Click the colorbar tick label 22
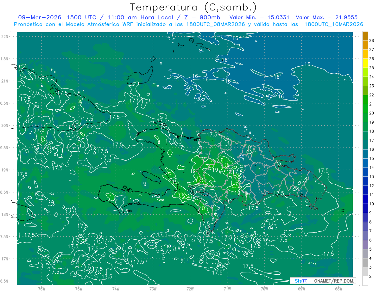Image resolution: width=380 pixels, height=293 pixels. [372, 95]
